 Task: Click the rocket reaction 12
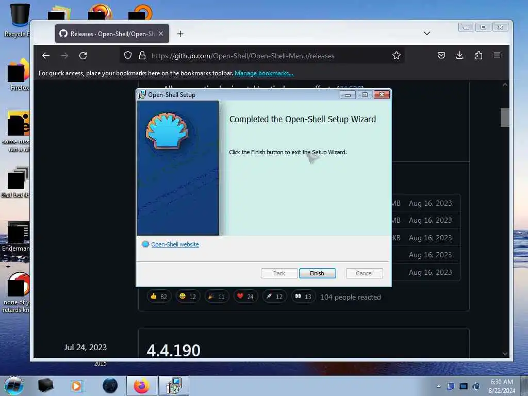274,296
